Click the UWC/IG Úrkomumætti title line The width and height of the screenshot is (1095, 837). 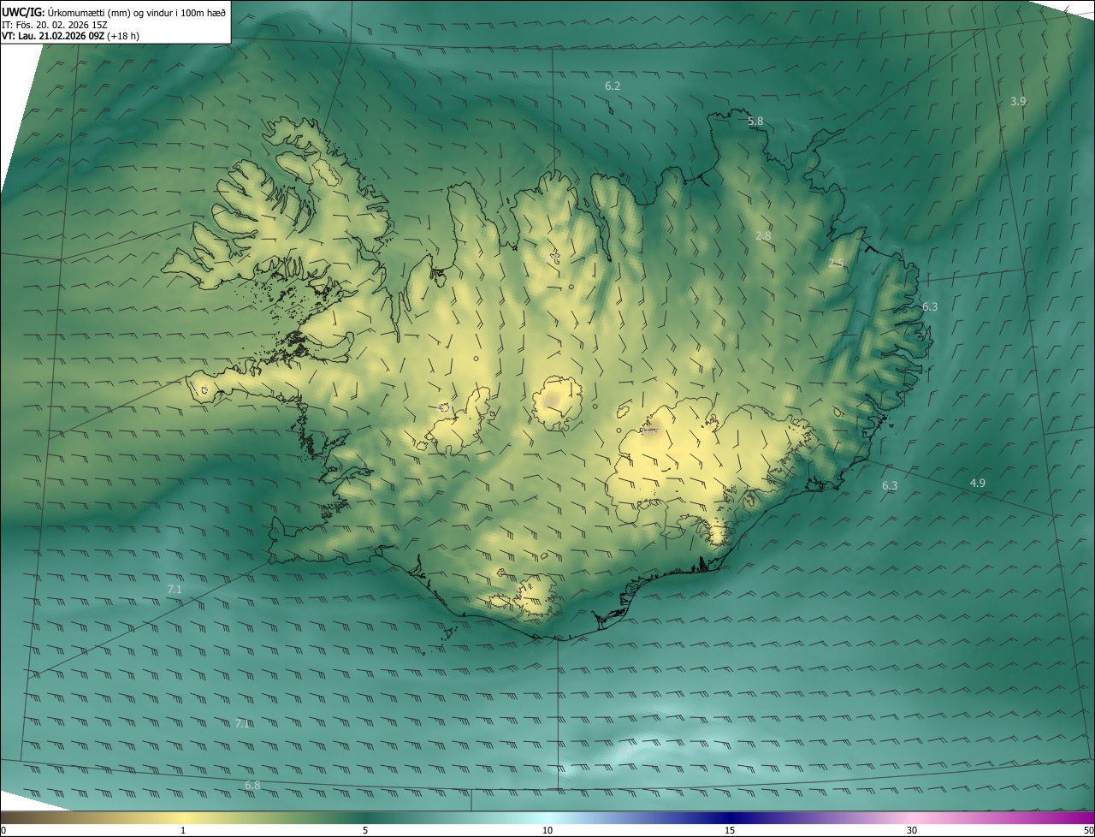click(114, 12)
